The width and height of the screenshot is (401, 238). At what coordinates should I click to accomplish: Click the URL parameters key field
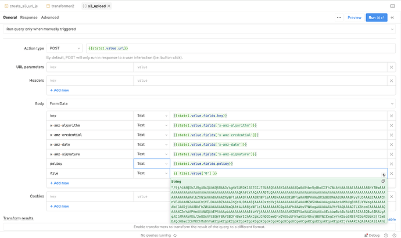click(90, 67)
